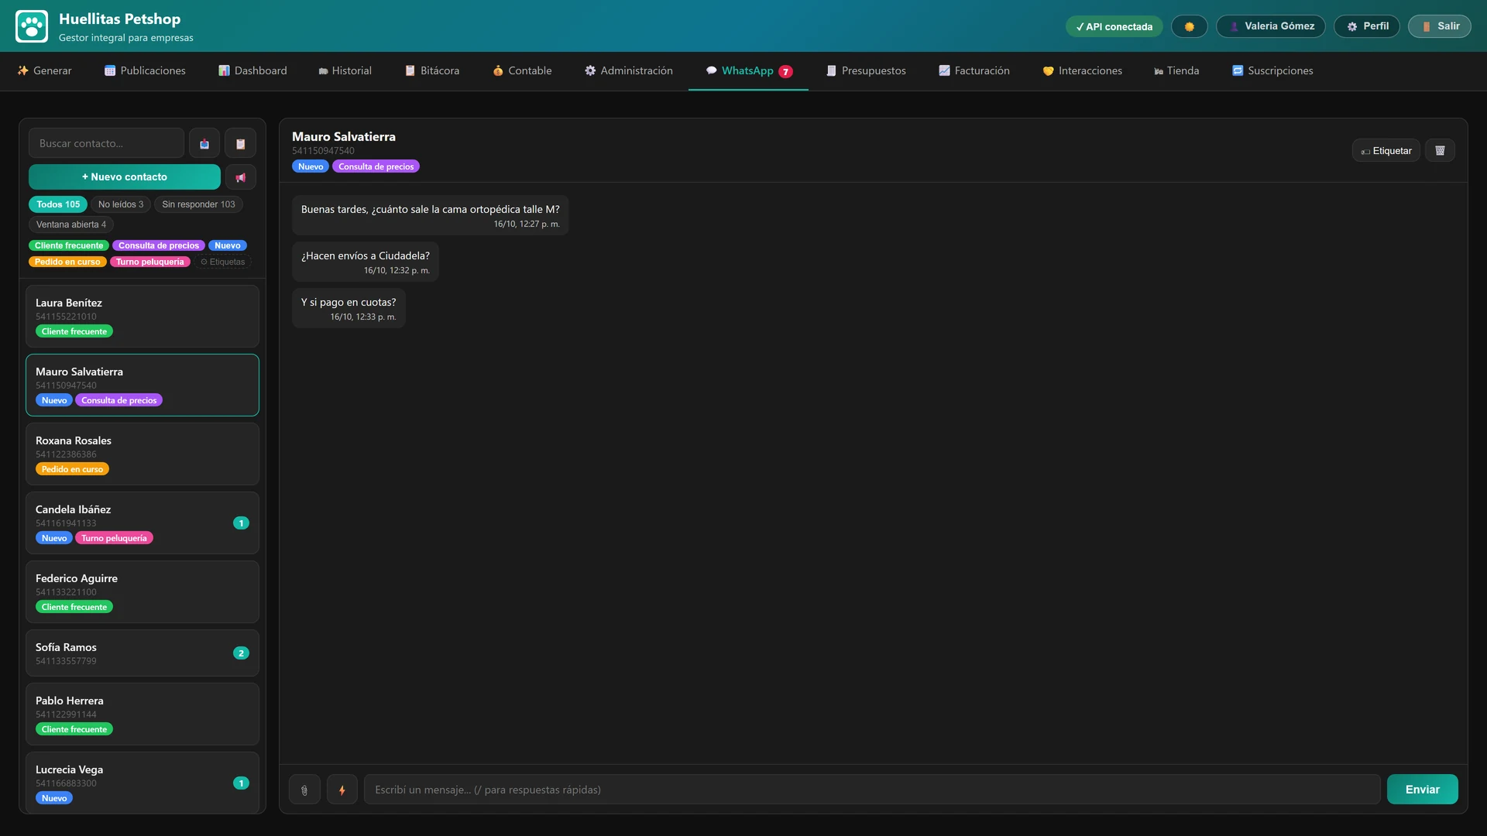
Task: Open quick replies lightning bolt icon
Action: [x=342, y=790]
